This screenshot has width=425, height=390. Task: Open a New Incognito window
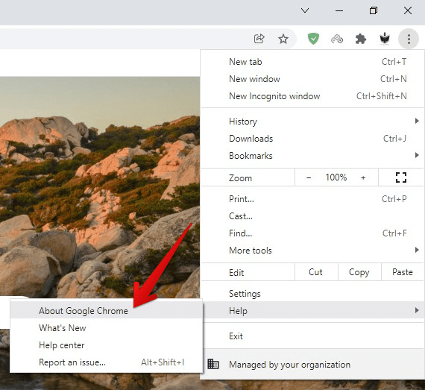click(x=312, y=96)
